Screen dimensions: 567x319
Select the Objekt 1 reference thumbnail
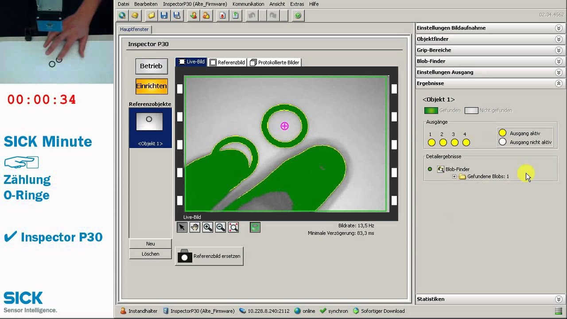coord(150,128)
